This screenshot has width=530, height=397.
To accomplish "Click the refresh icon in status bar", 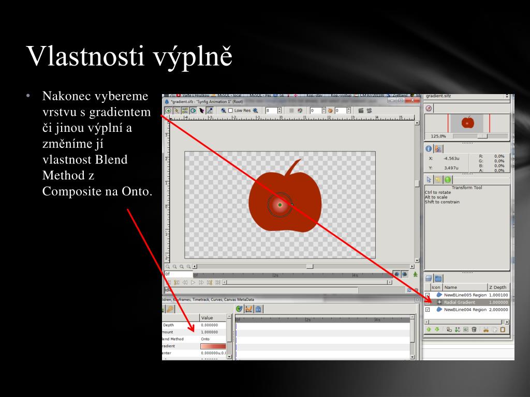I will tap(409, 290).
